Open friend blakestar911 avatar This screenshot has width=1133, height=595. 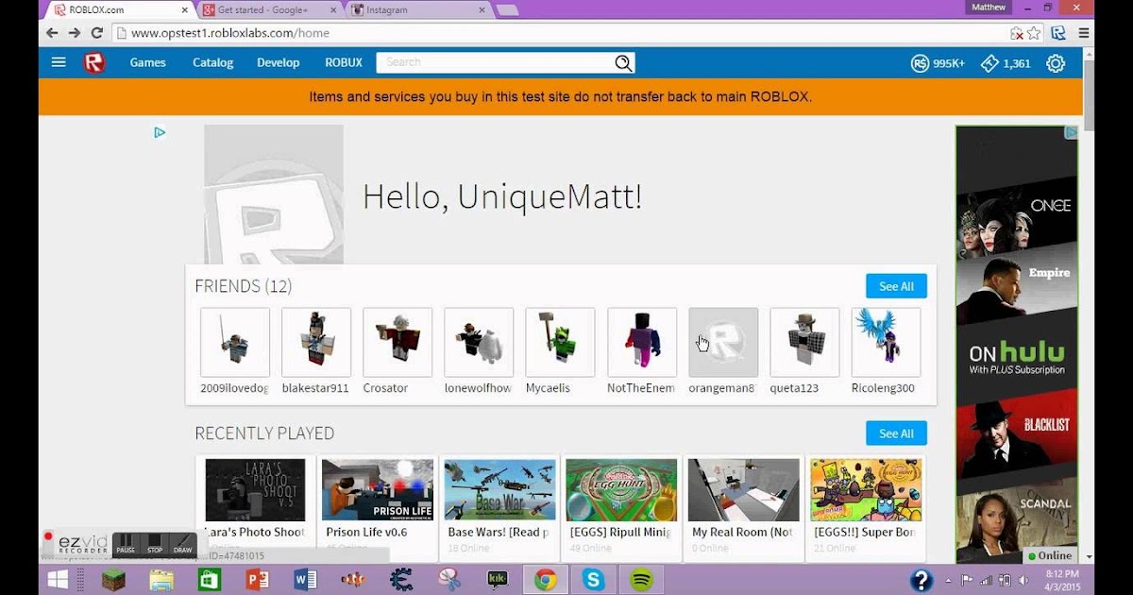tap(316, 342)
